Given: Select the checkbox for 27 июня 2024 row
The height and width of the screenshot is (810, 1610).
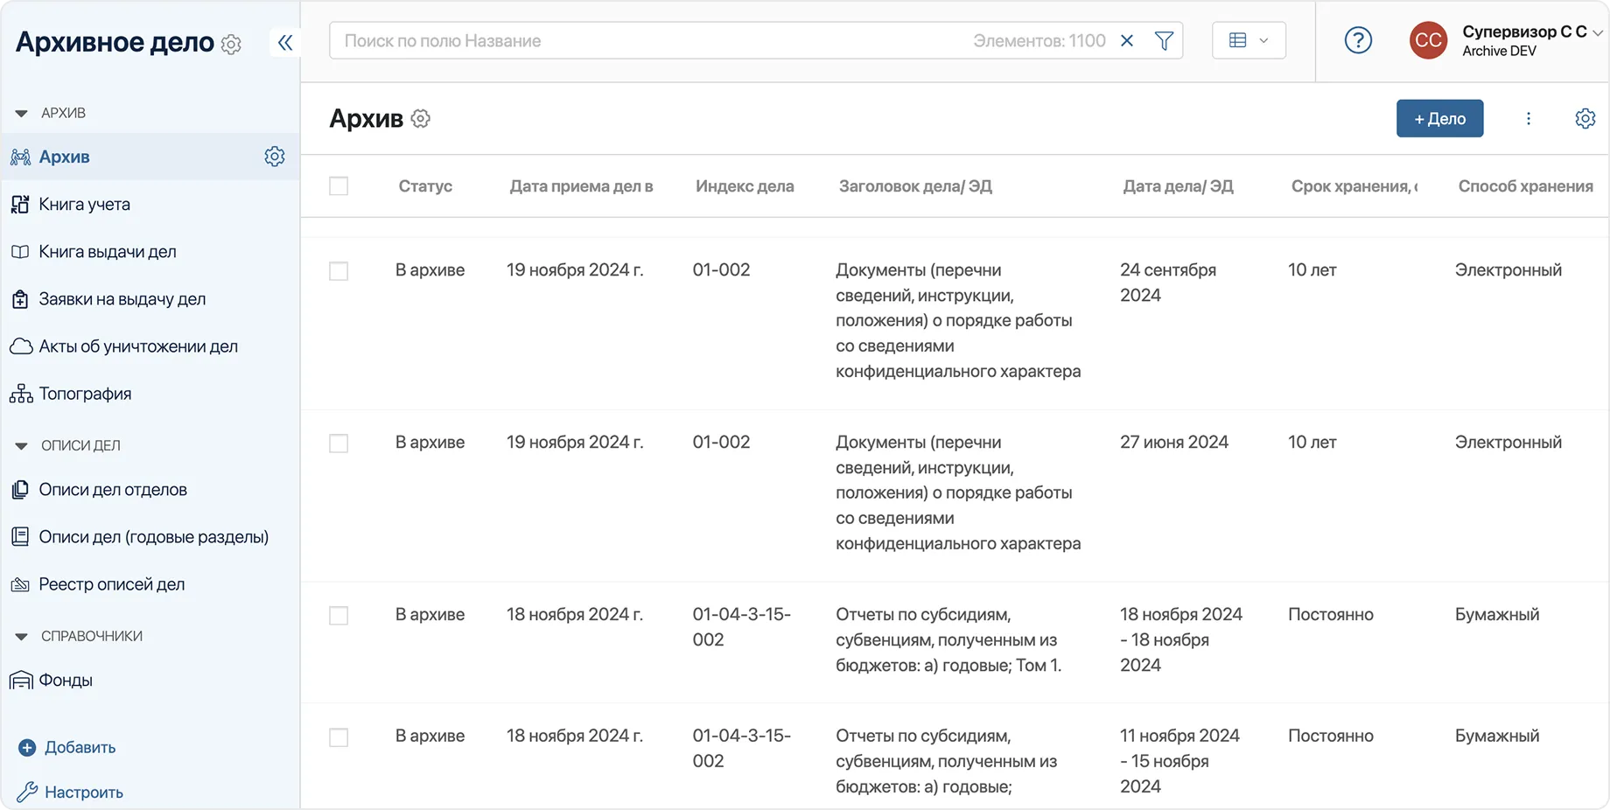Looking at the screenshot, I should pos(339,443).
